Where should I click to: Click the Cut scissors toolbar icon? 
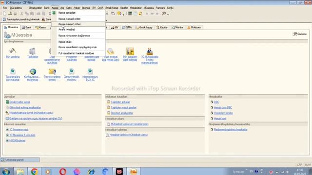point(21,14)
